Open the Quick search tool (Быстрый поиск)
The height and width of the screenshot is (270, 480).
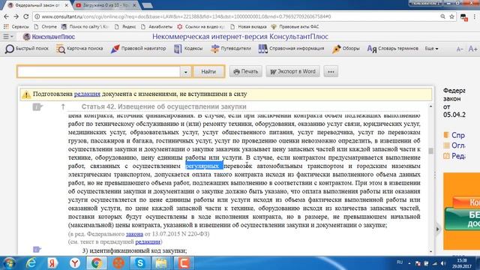27,48
